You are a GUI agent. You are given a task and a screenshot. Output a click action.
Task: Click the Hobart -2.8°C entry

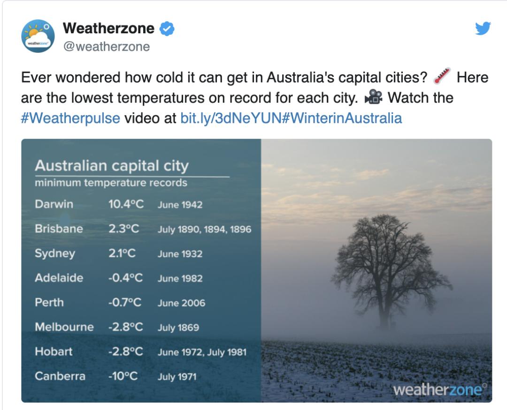[x=125, y=351]
